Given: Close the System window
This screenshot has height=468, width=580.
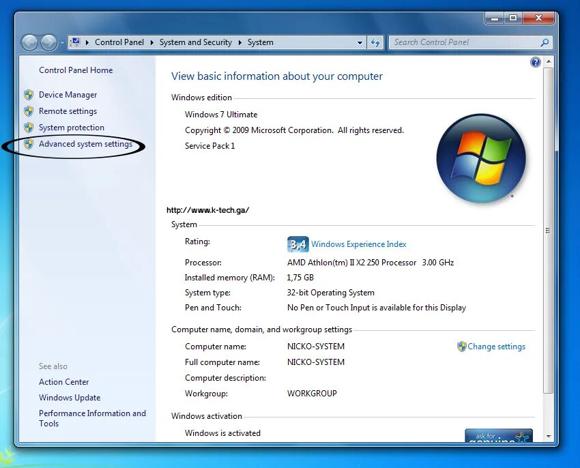Looking at the screenshot, I should tap(538, 18).
